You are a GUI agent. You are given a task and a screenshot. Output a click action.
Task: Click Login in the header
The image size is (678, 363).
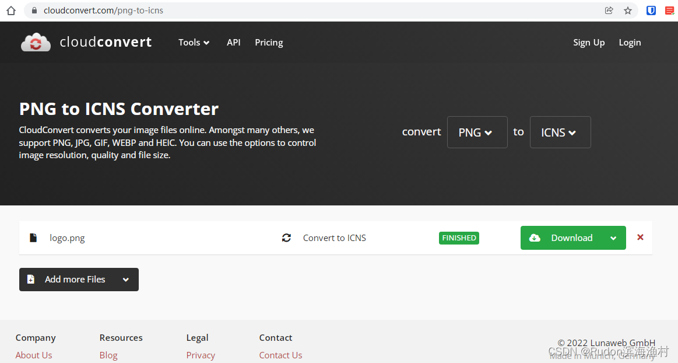click(x=630, y=43)
